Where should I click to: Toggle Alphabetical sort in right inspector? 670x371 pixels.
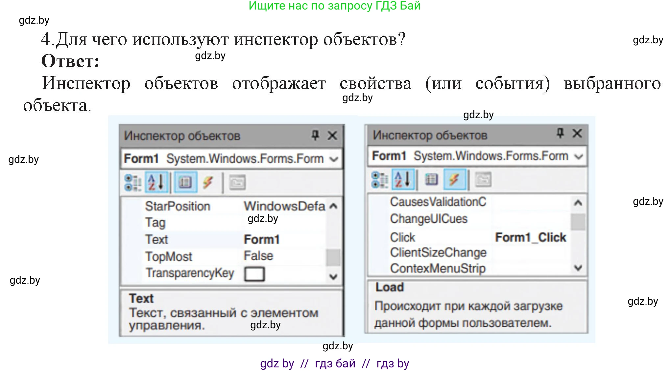click(x=403, y=180)
